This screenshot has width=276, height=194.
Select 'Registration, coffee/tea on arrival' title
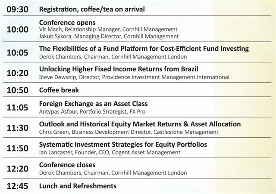coord(92,9)
